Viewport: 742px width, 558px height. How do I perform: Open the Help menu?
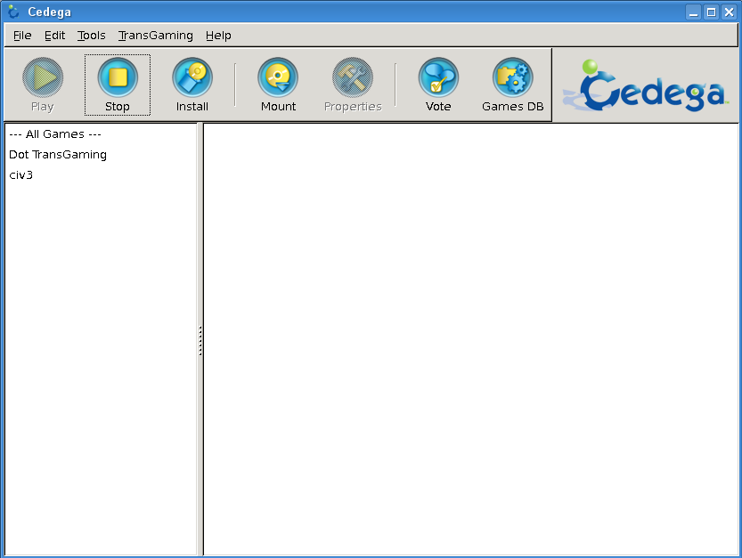pyautogui.click(x=218, y=36)
